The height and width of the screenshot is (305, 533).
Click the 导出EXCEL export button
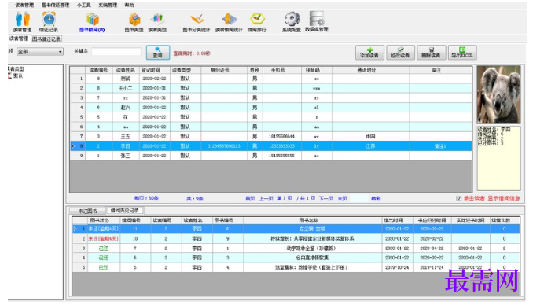(462, 53)
